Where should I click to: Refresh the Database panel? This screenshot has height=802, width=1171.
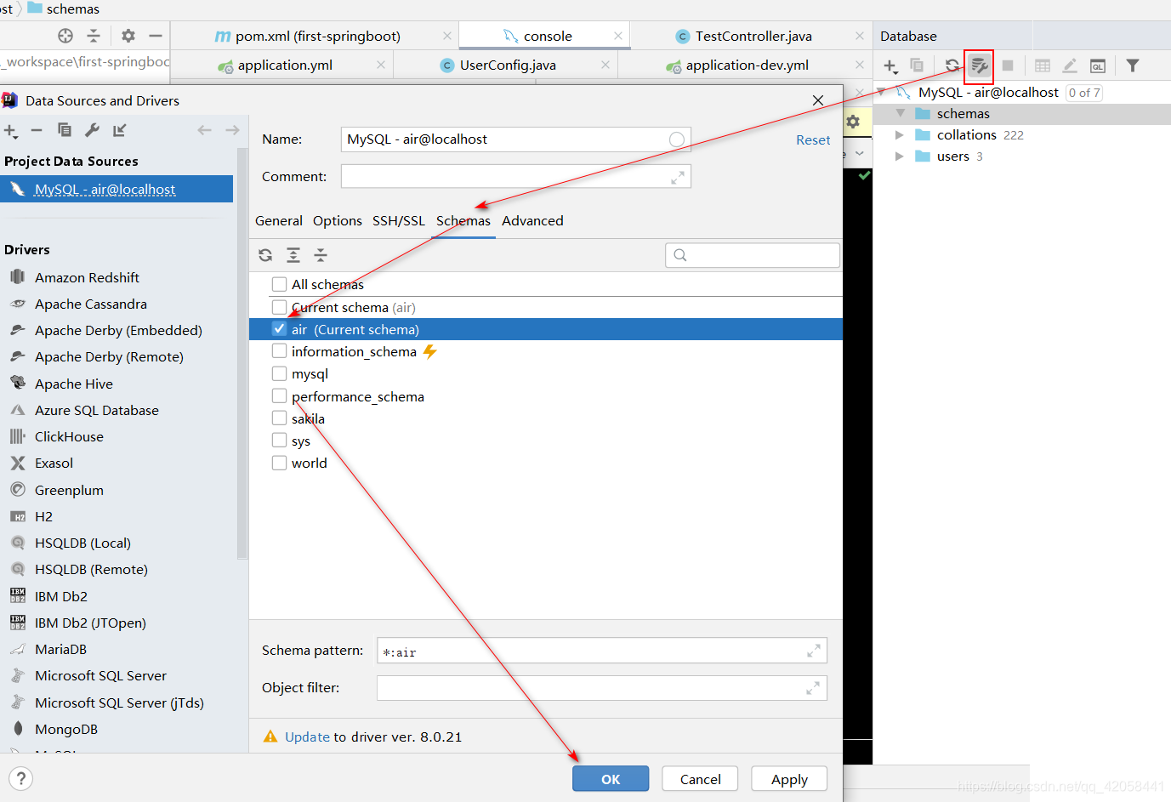pyautogui.click(x=952, y=65)
